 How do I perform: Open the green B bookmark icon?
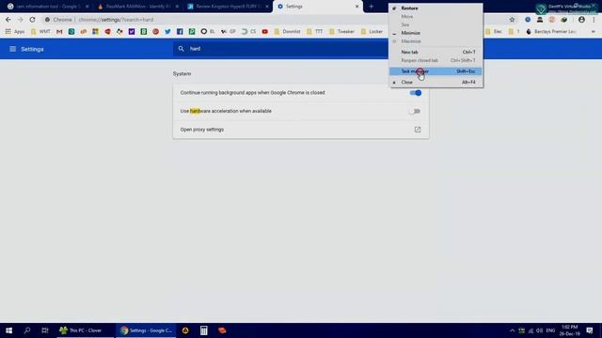[x=144, y=31]
